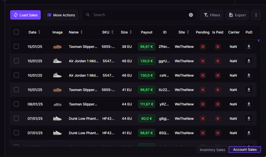Click Pending status icon for ggrU... row
Viewport: 266px width, 157px height.
pyautogui.click(x=203, y=61)
